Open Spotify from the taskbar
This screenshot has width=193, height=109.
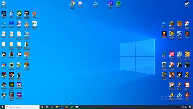[x=72, y=107]
